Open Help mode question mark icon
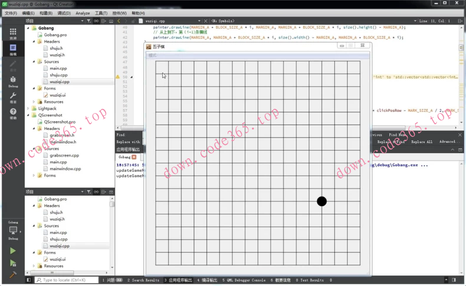This screenshot has height=286, width=466. pos(13,113)
